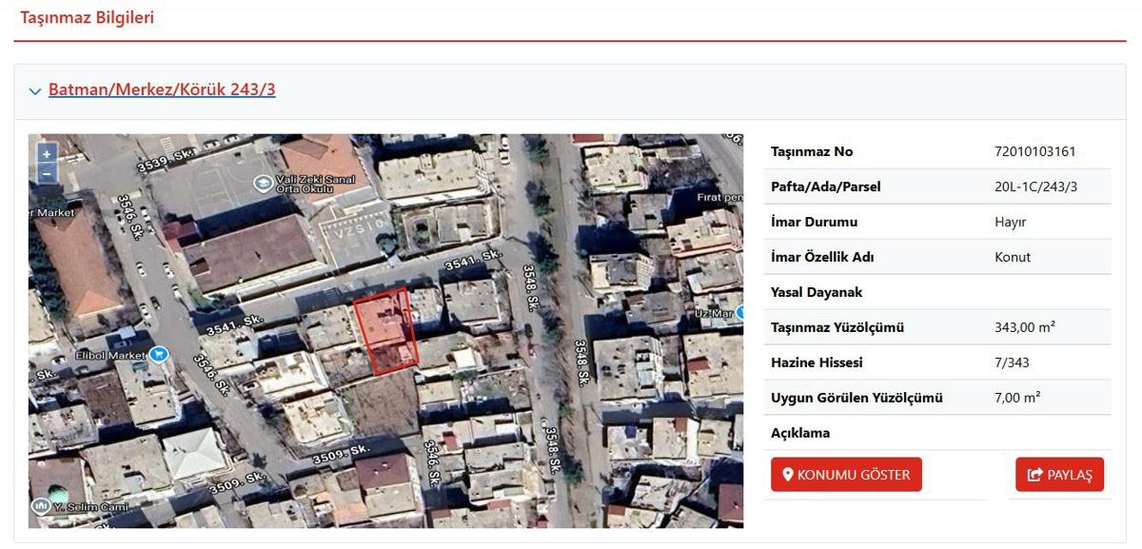Click the Hazine Hissesi value 7/343
This screenshot has width=1142, height=549.
(x=1012, y=363)
